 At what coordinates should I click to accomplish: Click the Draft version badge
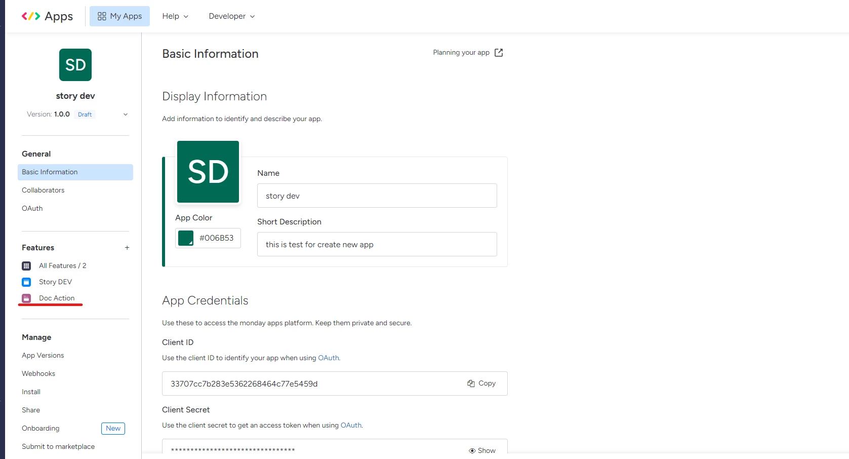(85, 114)
